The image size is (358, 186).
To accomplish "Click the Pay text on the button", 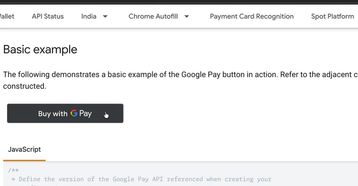I will click(x=85, y=114).
